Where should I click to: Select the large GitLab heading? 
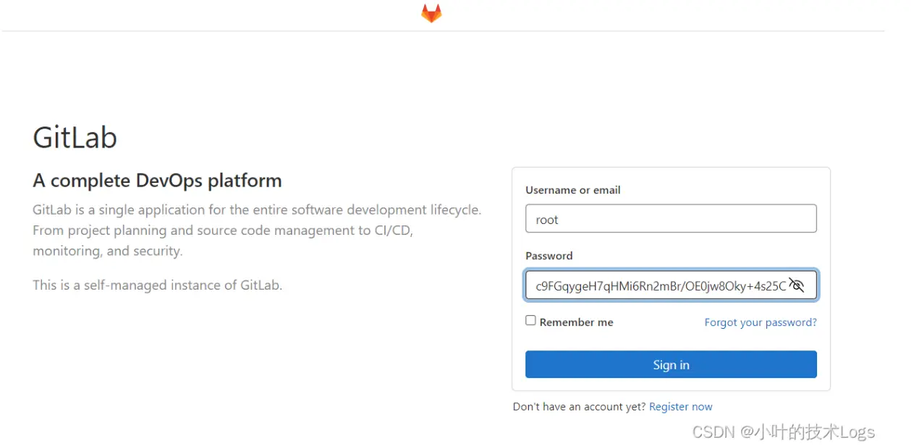[75, 137]
